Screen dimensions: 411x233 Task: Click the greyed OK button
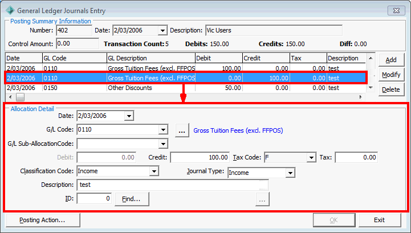click(x=334, y=220)
